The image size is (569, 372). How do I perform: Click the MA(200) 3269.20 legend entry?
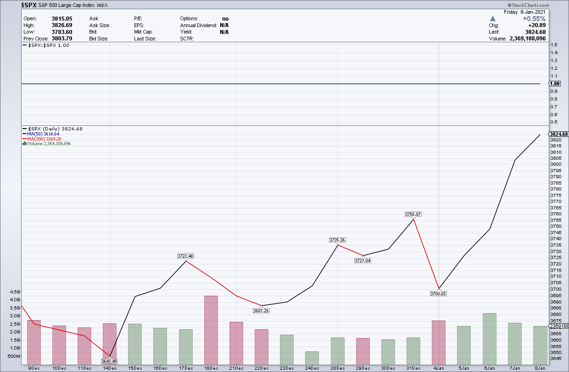point(42,139)
